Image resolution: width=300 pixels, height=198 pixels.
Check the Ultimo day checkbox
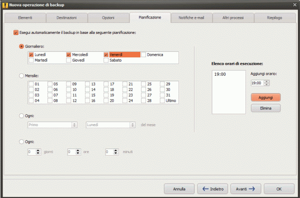tap(162, 101)
